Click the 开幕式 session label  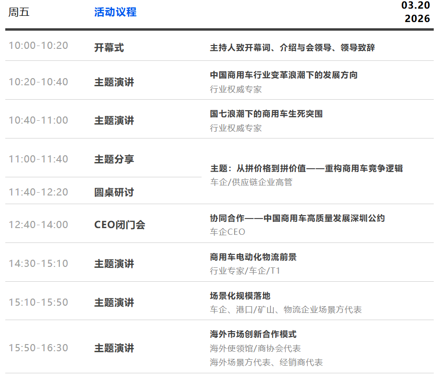(109, 47)
